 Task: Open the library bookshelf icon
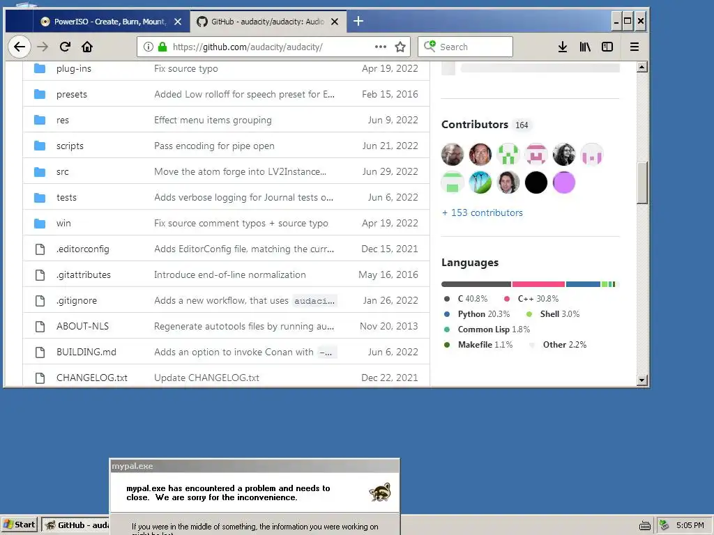[x=585, y=47]
